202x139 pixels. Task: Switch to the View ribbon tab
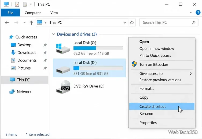tap(54, 13)
